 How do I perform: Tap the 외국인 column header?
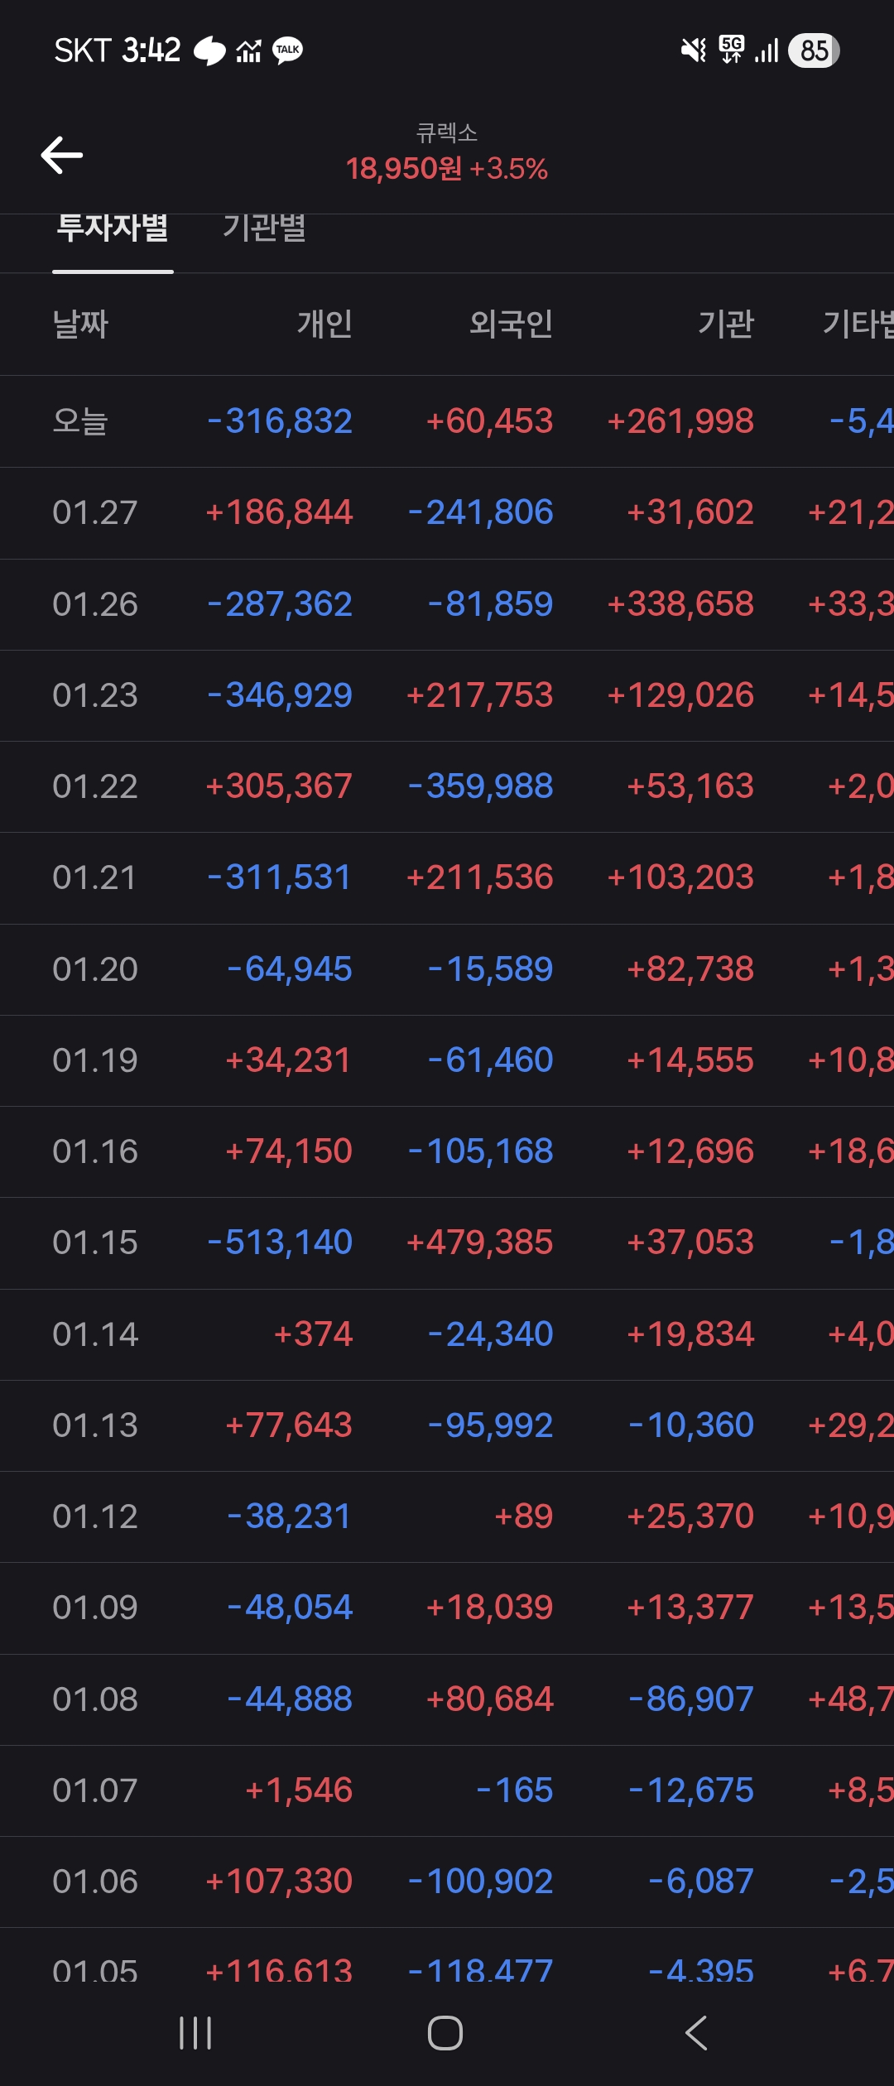[x=511, y=324]
